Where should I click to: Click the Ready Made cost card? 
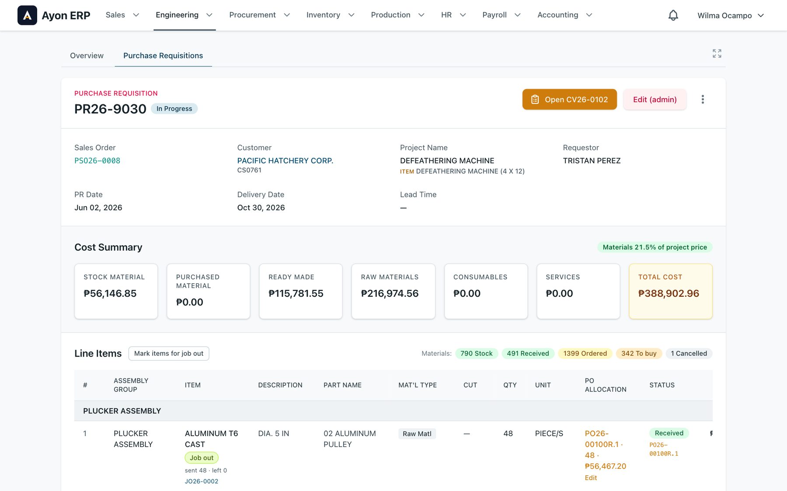tap(301, 291)
